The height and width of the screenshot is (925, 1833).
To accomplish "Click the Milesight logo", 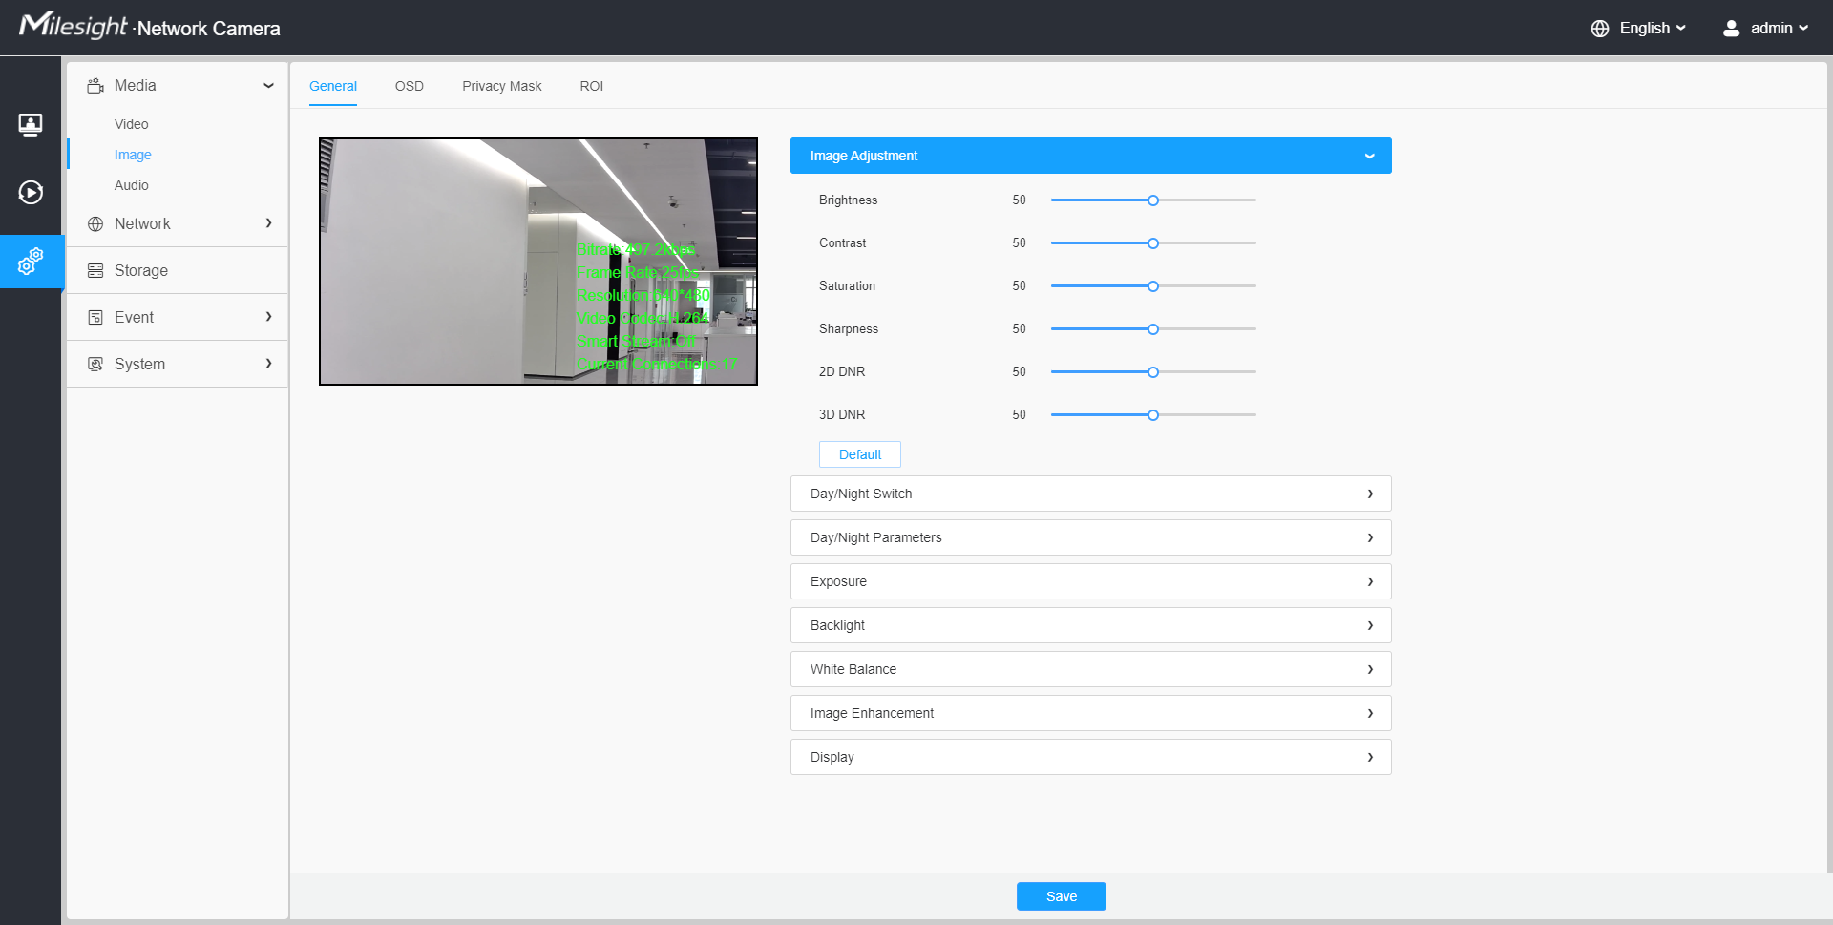I will [73, 26].
